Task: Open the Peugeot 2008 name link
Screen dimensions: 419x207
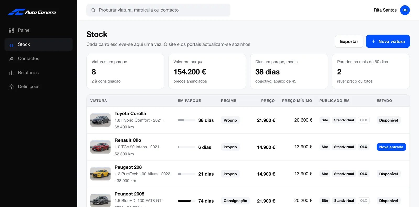Action: coord(129,194)
